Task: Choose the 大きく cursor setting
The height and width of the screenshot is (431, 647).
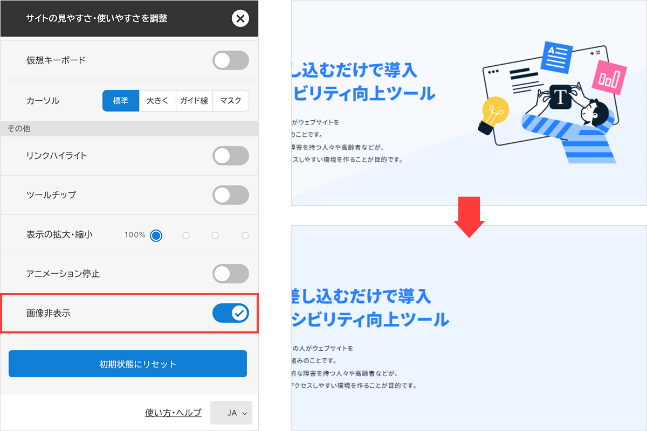Action: tap(157, 101)
